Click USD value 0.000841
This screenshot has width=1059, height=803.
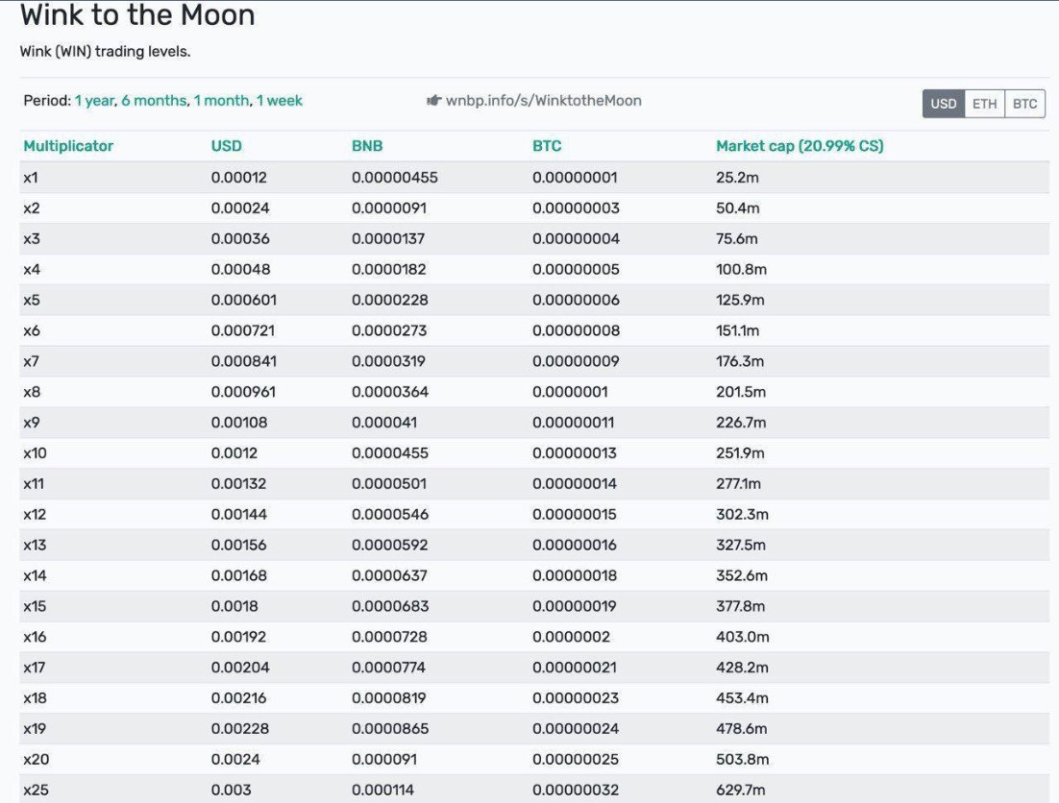244,361
